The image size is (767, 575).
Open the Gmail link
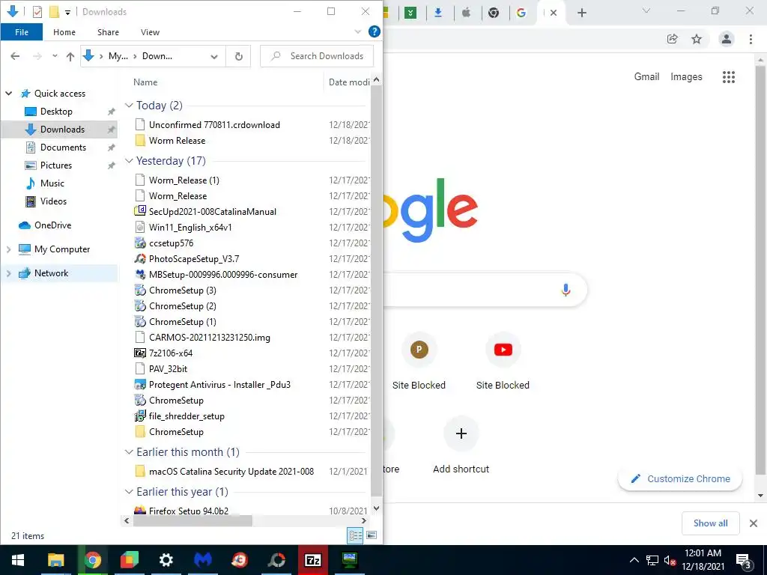(x=646, y=77)
